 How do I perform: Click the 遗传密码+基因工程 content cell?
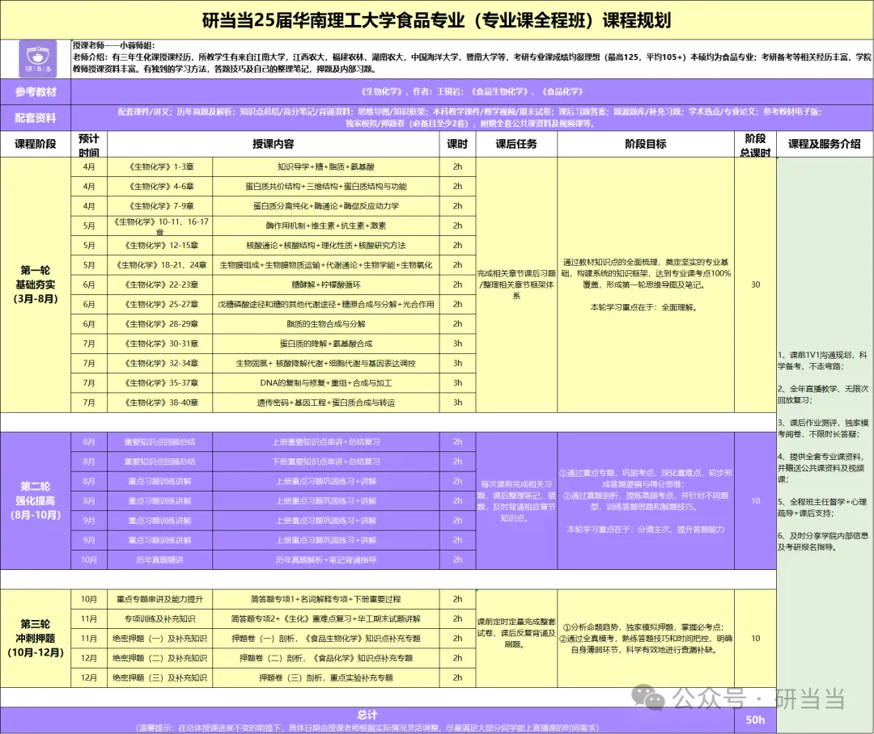pos(326,403)
